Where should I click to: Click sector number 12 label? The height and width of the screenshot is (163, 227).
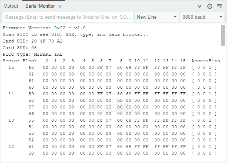click(x=11, y=147)
